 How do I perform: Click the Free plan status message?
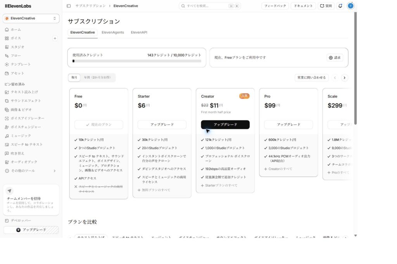coord(240,58)
